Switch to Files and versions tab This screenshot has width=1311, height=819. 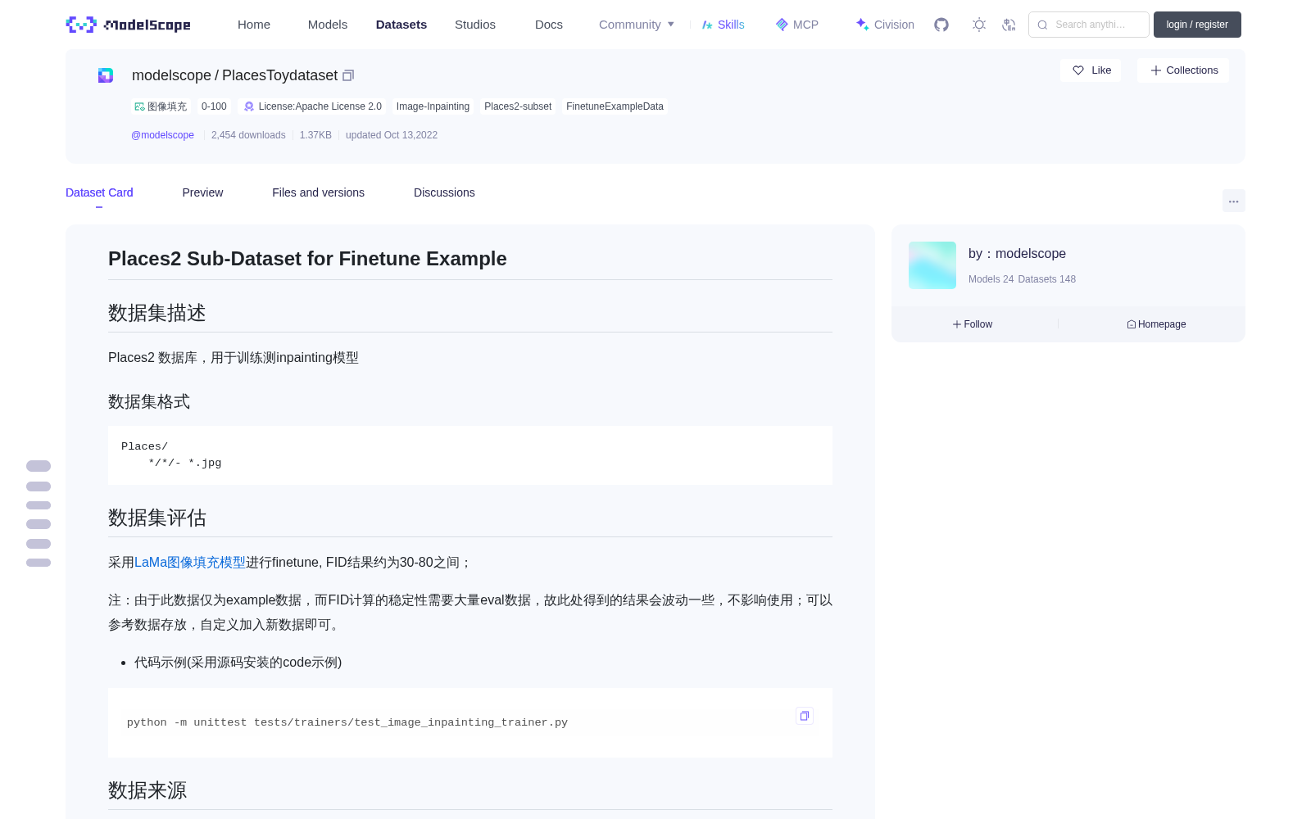(318, 192)
